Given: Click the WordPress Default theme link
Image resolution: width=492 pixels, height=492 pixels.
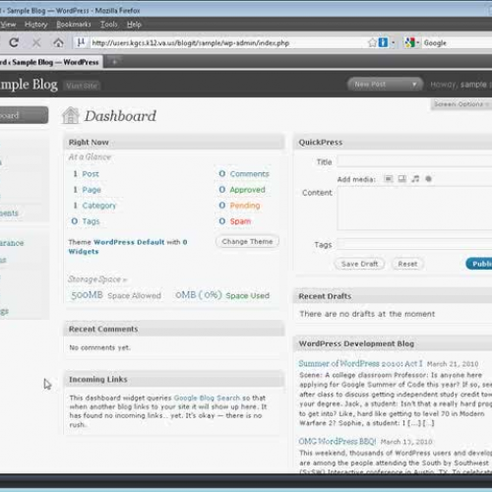Looking at the screenshot, I should pyautogui.click(x=129, y=242).
